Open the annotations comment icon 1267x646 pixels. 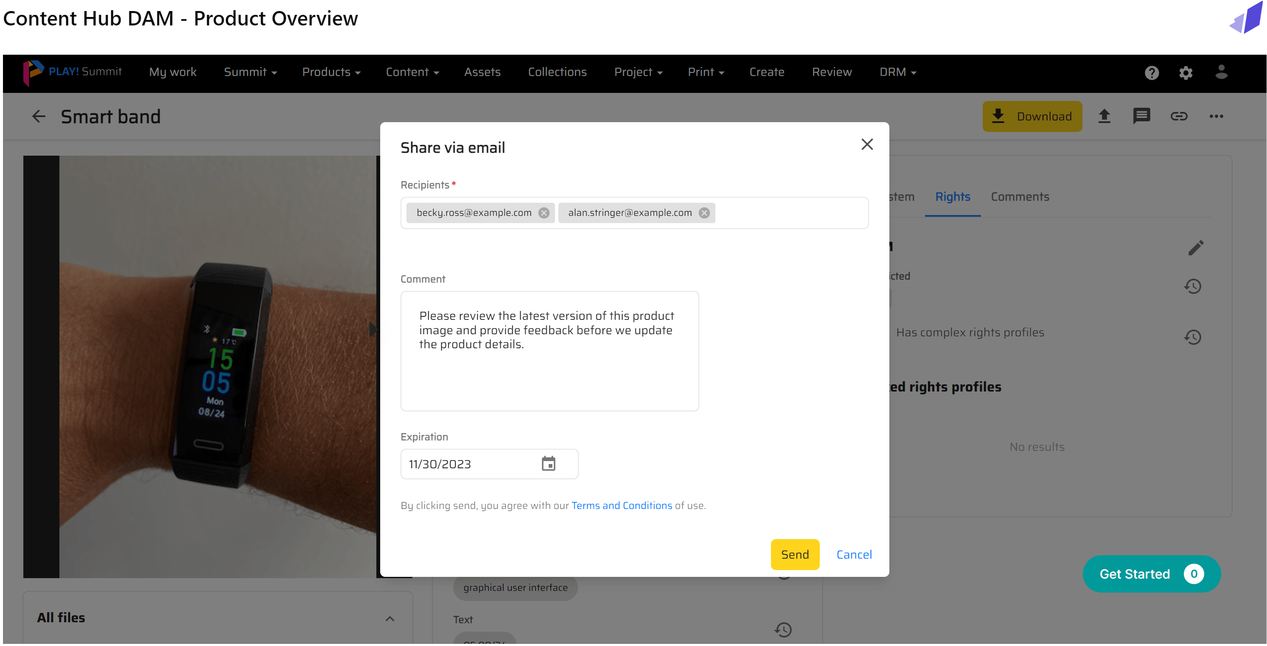click(1141, 117)
